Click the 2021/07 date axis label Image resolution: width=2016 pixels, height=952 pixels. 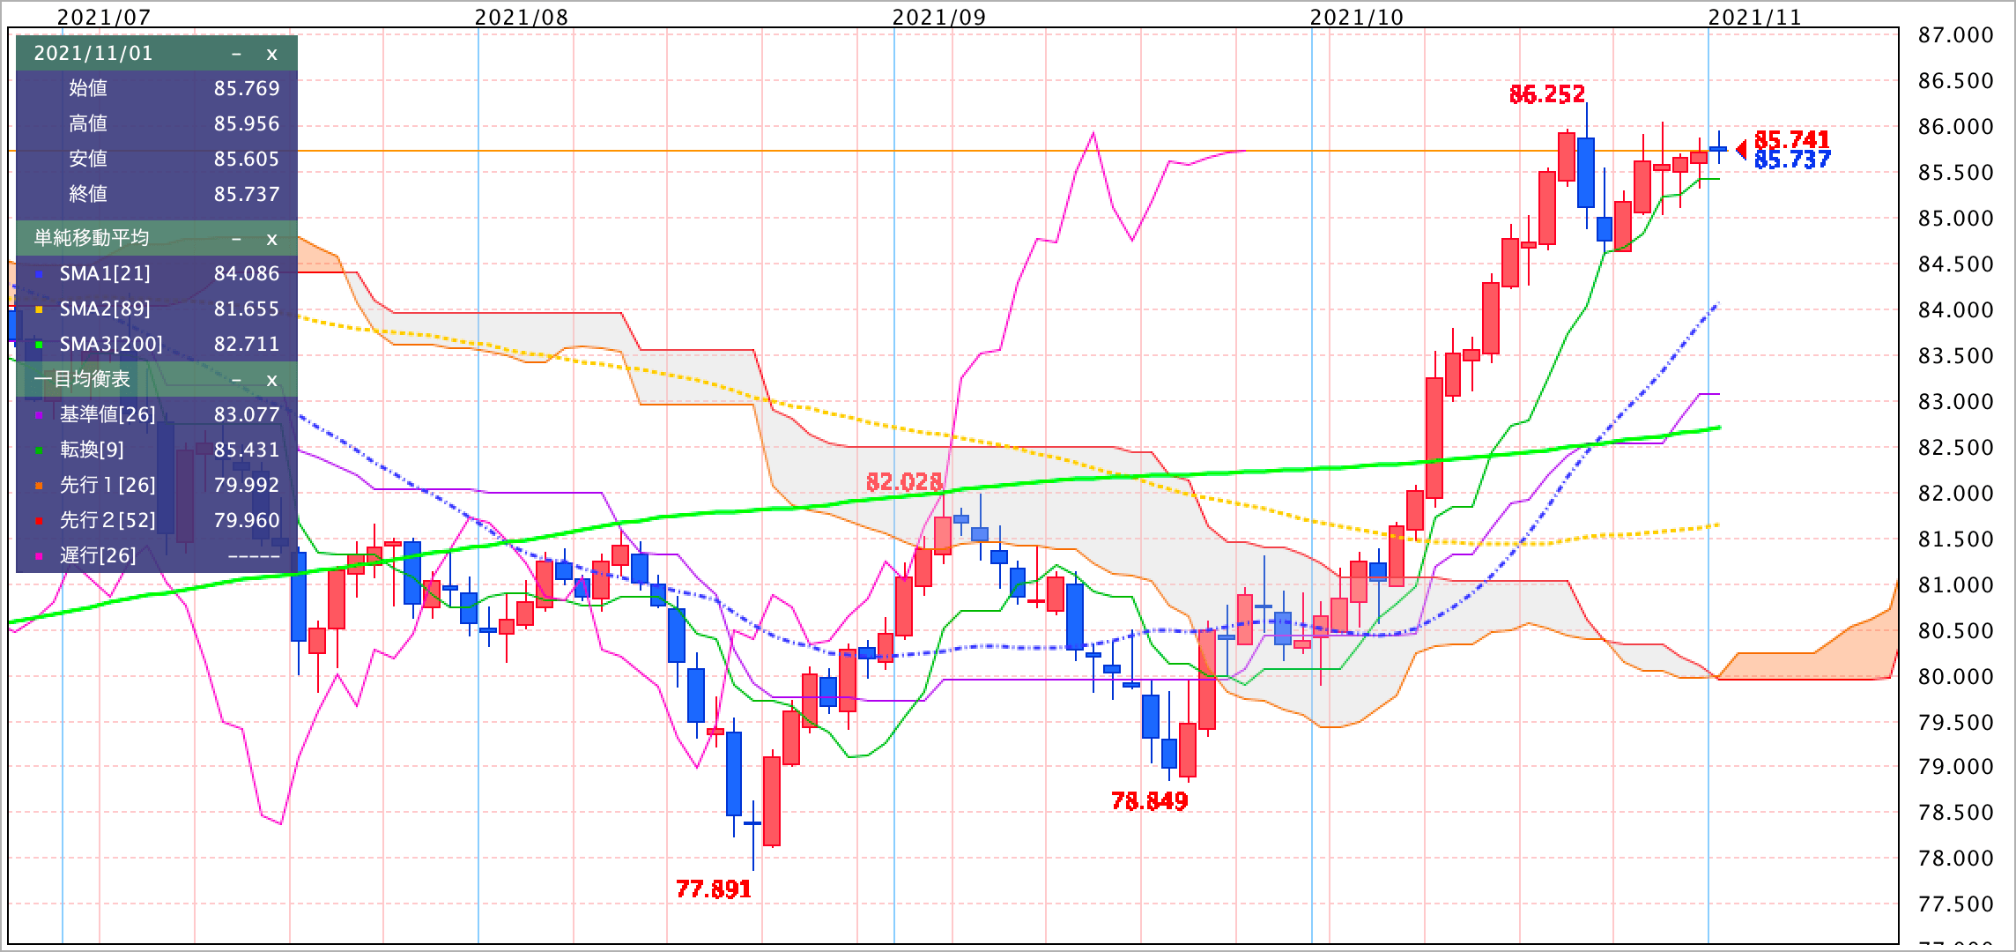coord(104,18)
